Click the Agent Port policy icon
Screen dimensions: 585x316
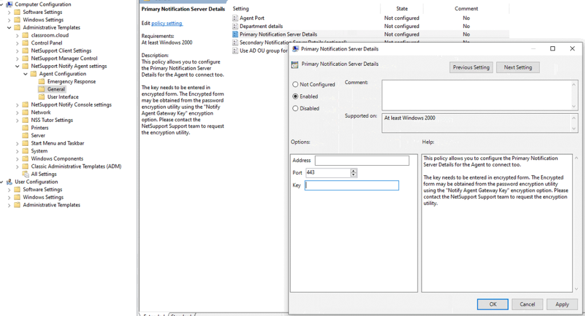tap(235, 18)
